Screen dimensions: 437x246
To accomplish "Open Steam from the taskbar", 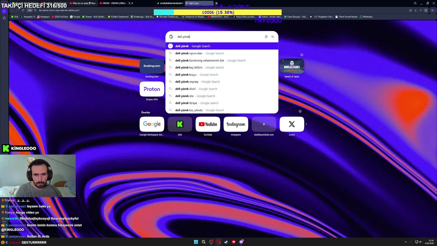I will coord(226,242).
